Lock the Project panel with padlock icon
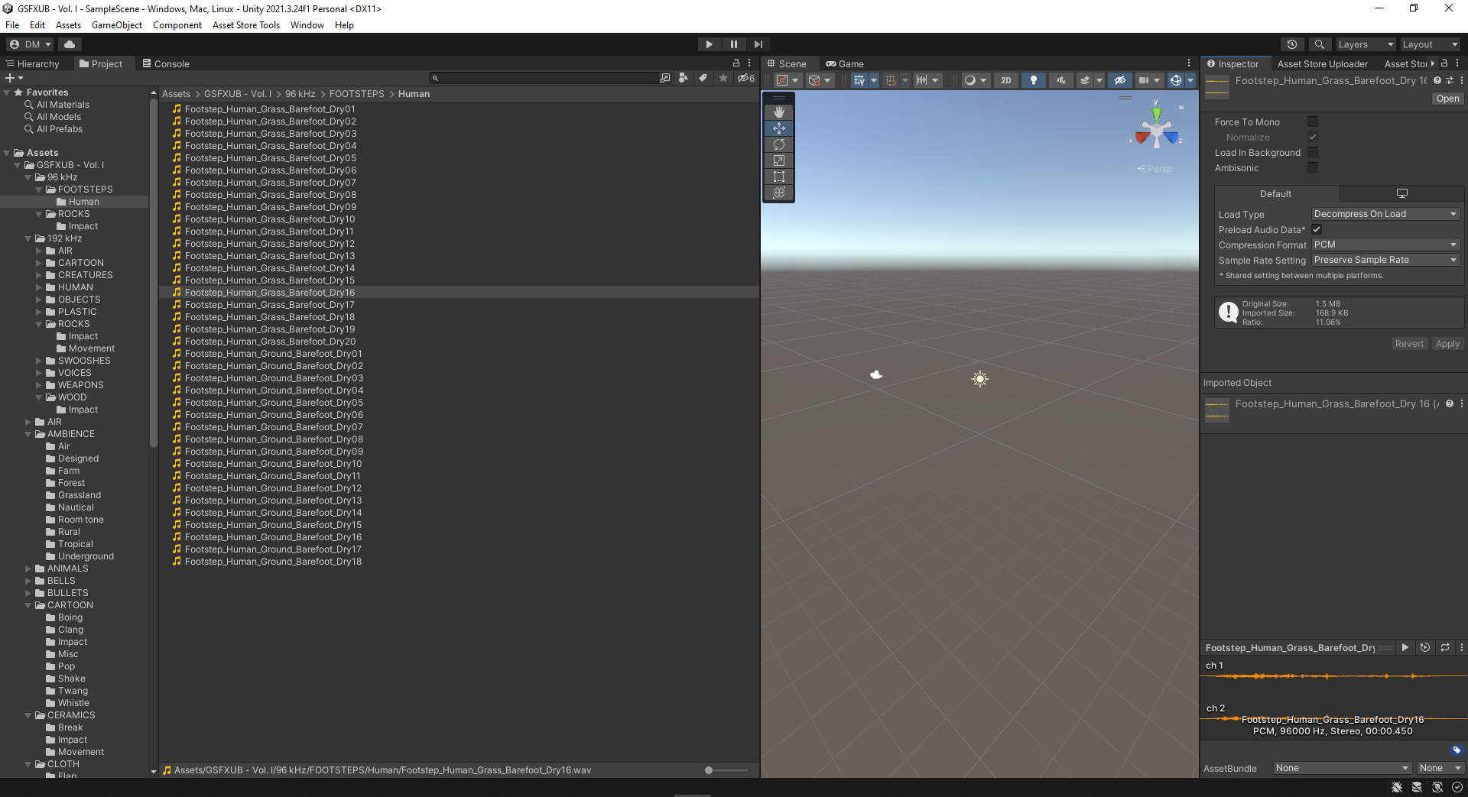 pyautogui.click(x=736, y=63)
